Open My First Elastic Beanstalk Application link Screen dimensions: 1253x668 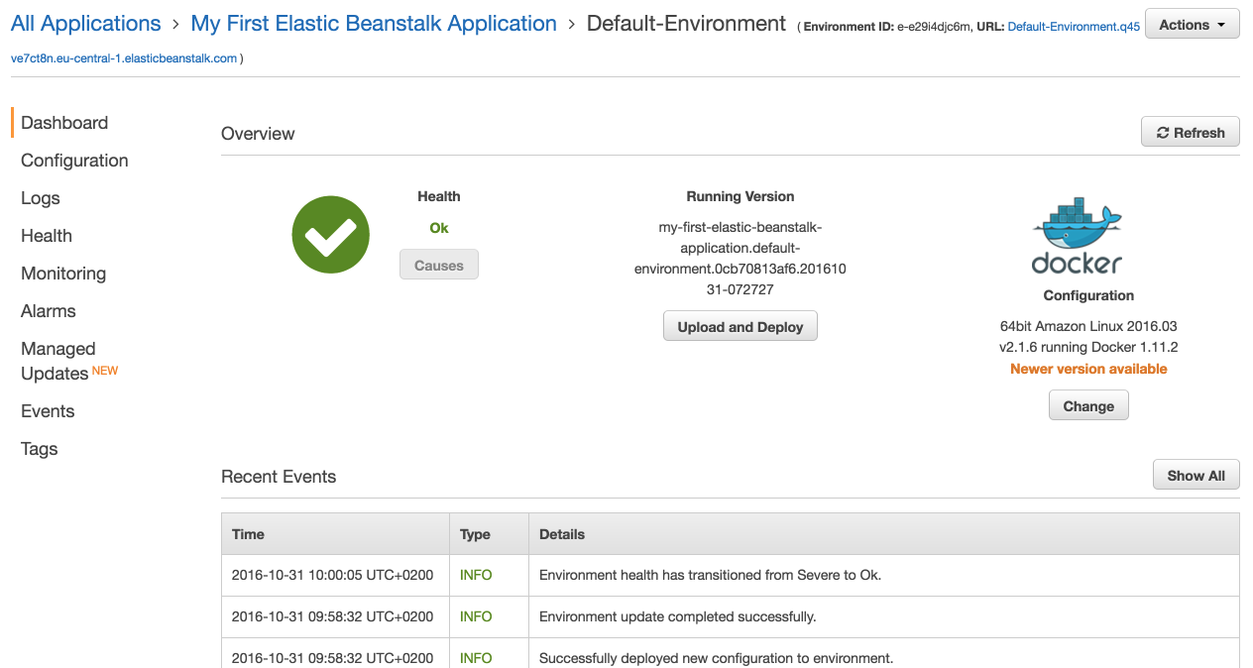pyautogui.click(x=374, y=24)
